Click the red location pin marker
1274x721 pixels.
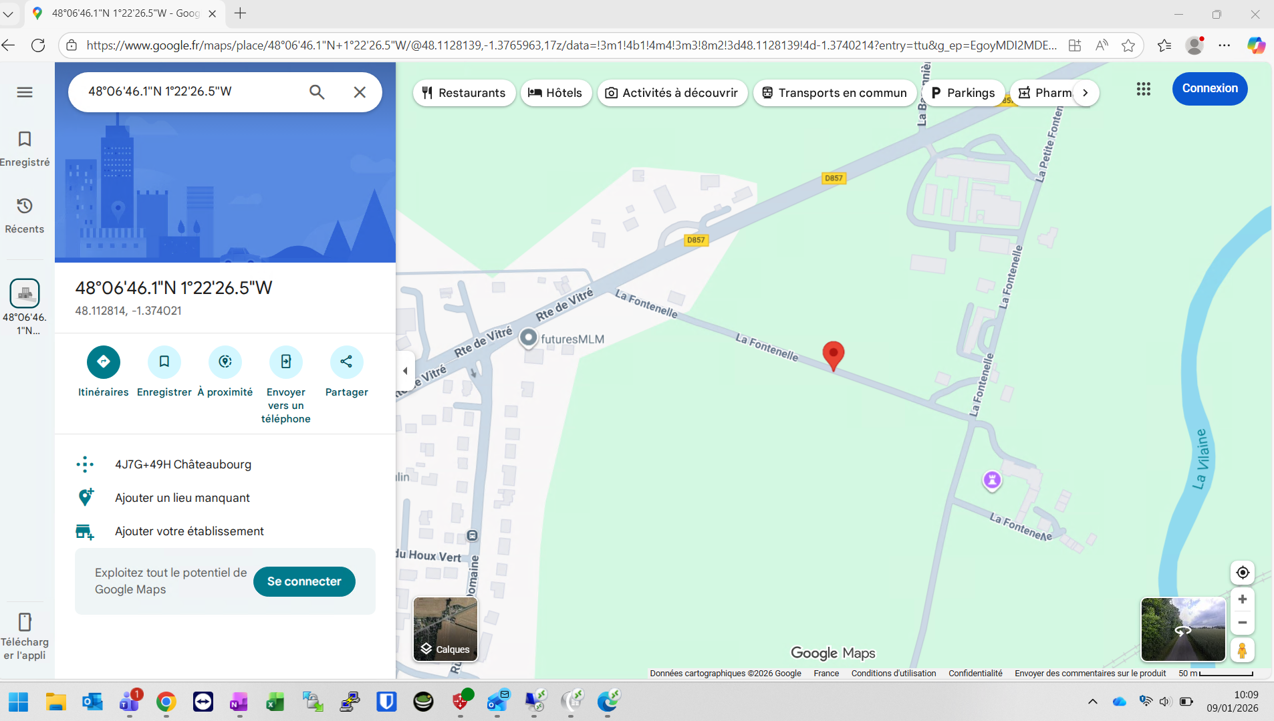coord(833,355)
